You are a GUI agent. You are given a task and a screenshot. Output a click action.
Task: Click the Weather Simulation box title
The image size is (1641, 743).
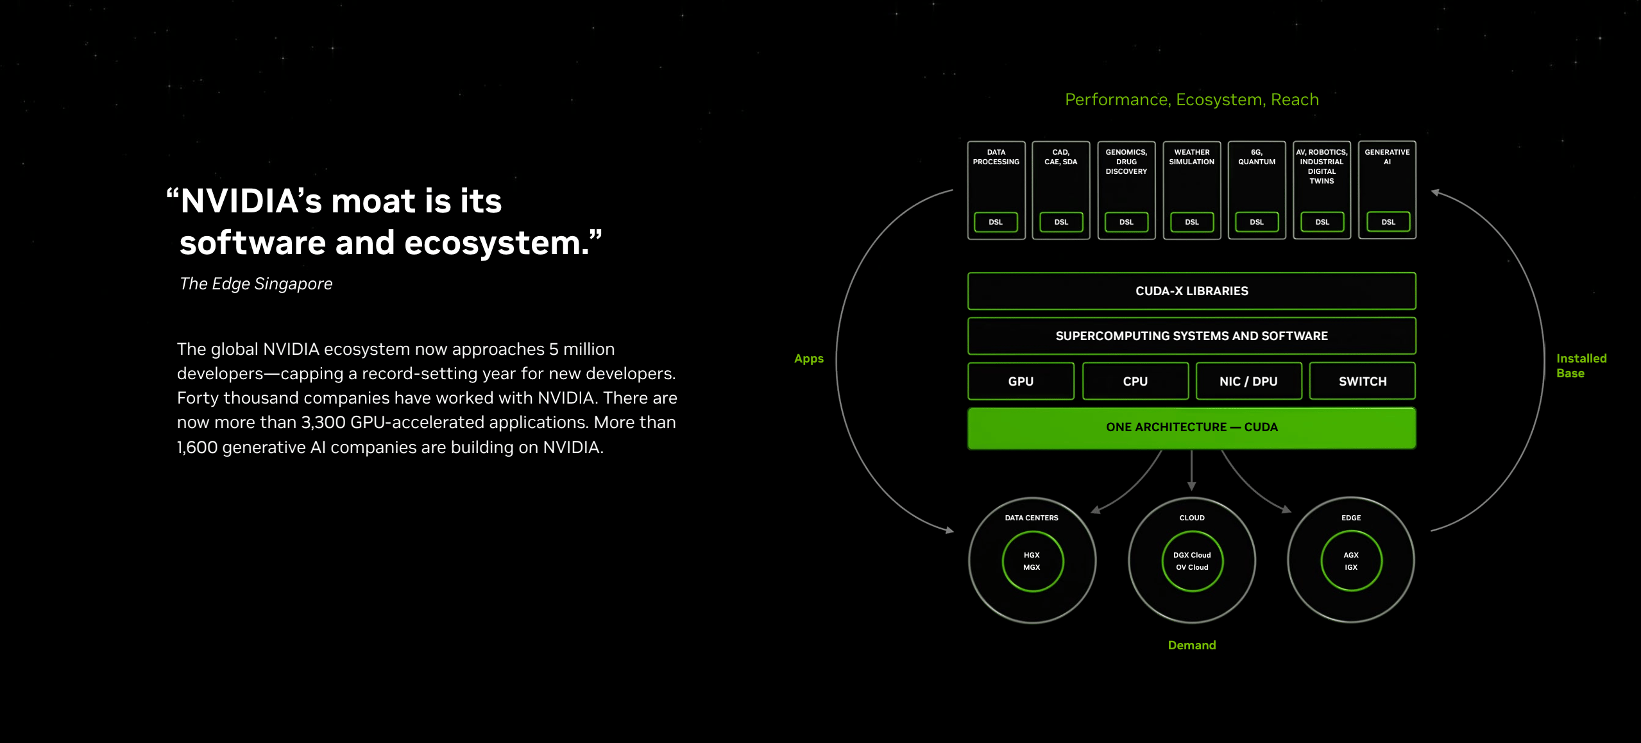1191,157
